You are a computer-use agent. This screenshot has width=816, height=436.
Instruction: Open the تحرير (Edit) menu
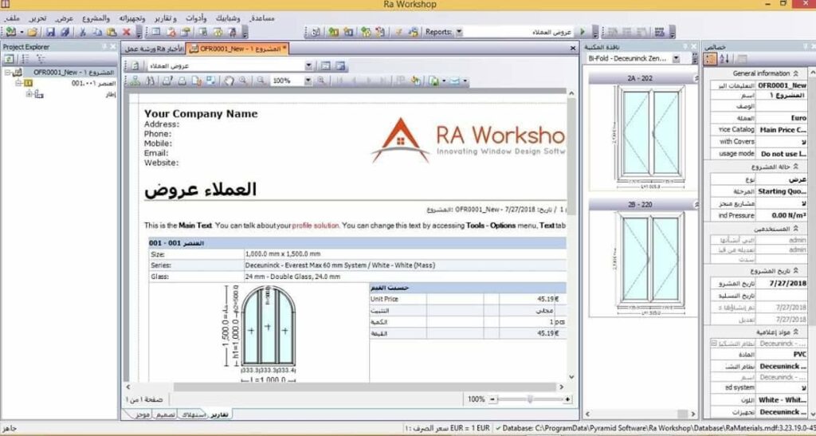[x=37, y=18]
